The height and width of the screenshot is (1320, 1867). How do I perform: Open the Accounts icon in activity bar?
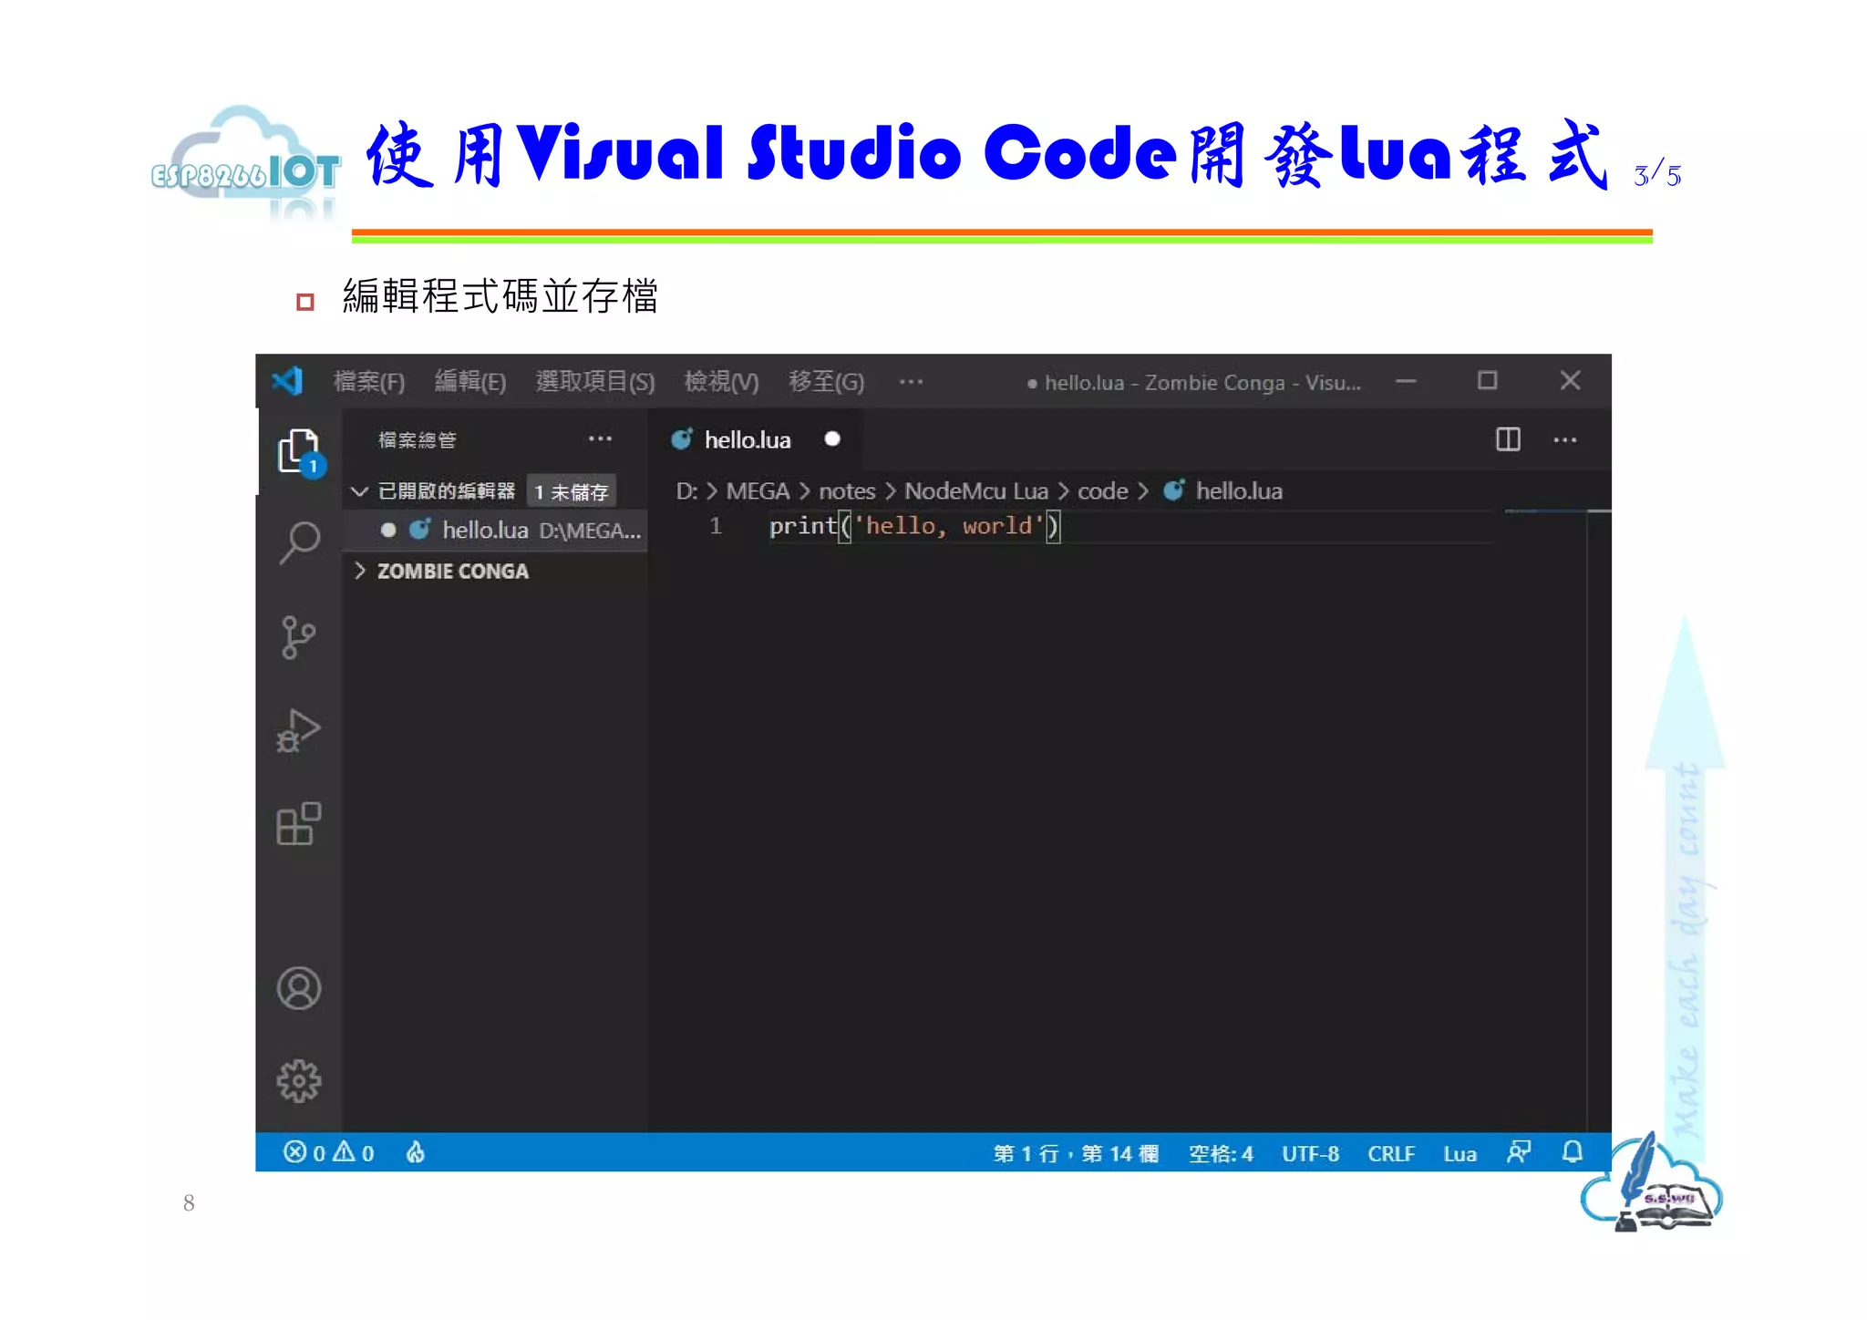point(298,988)
